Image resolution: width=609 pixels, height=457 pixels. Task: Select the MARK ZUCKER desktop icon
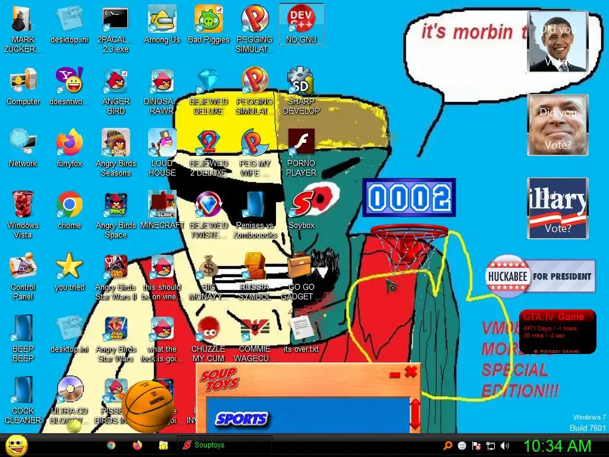23,29
